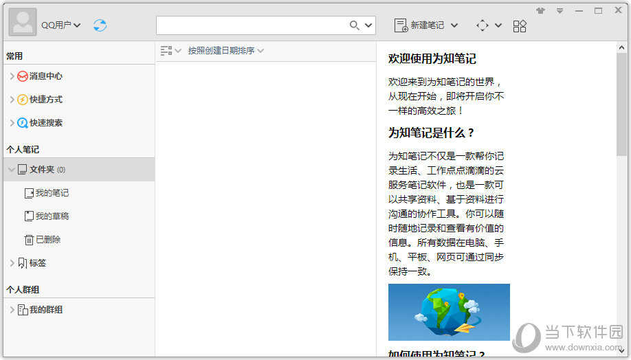Click the note vertical scrollbar thumb

(x=621, y=104)
